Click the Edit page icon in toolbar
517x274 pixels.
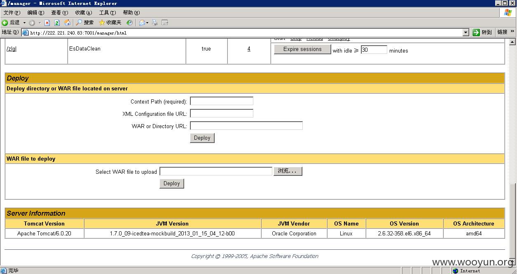(x=165, y=23)
